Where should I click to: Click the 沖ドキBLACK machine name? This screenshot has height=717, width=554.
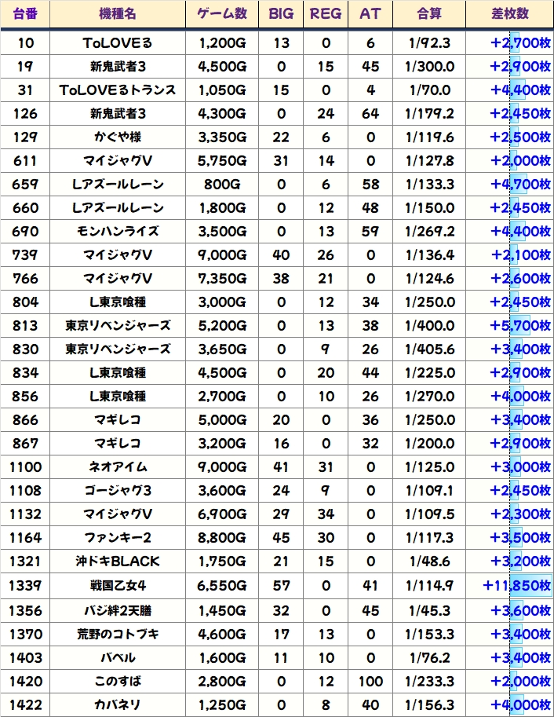click(x=118, y=562)
